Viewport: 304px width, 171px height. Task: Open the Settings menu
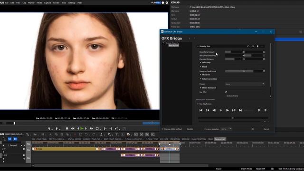pos(72,3)
